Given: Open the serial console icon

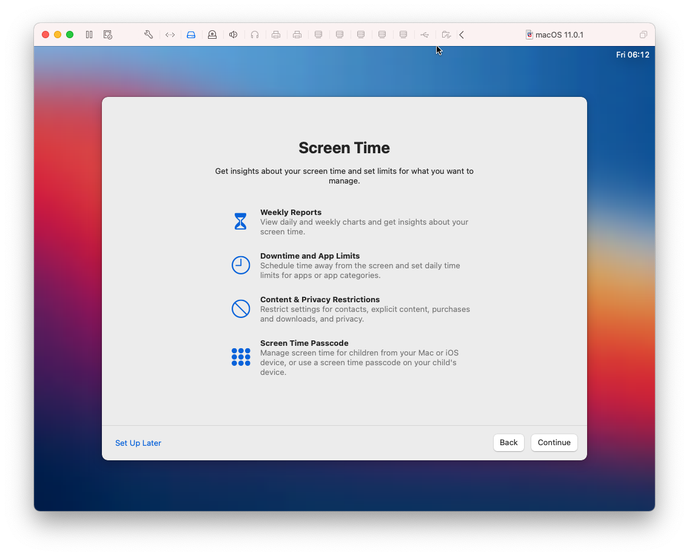Looking at the screenshot, I should click(x=170, y=35).
